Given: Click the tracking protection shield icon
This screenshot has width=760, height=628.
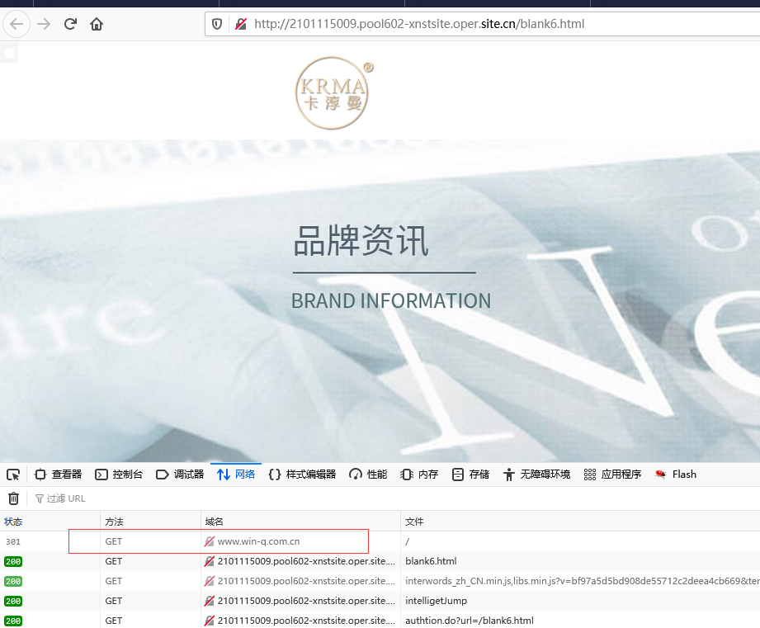Looking at the screenshot, I should [x=217, y=24].
